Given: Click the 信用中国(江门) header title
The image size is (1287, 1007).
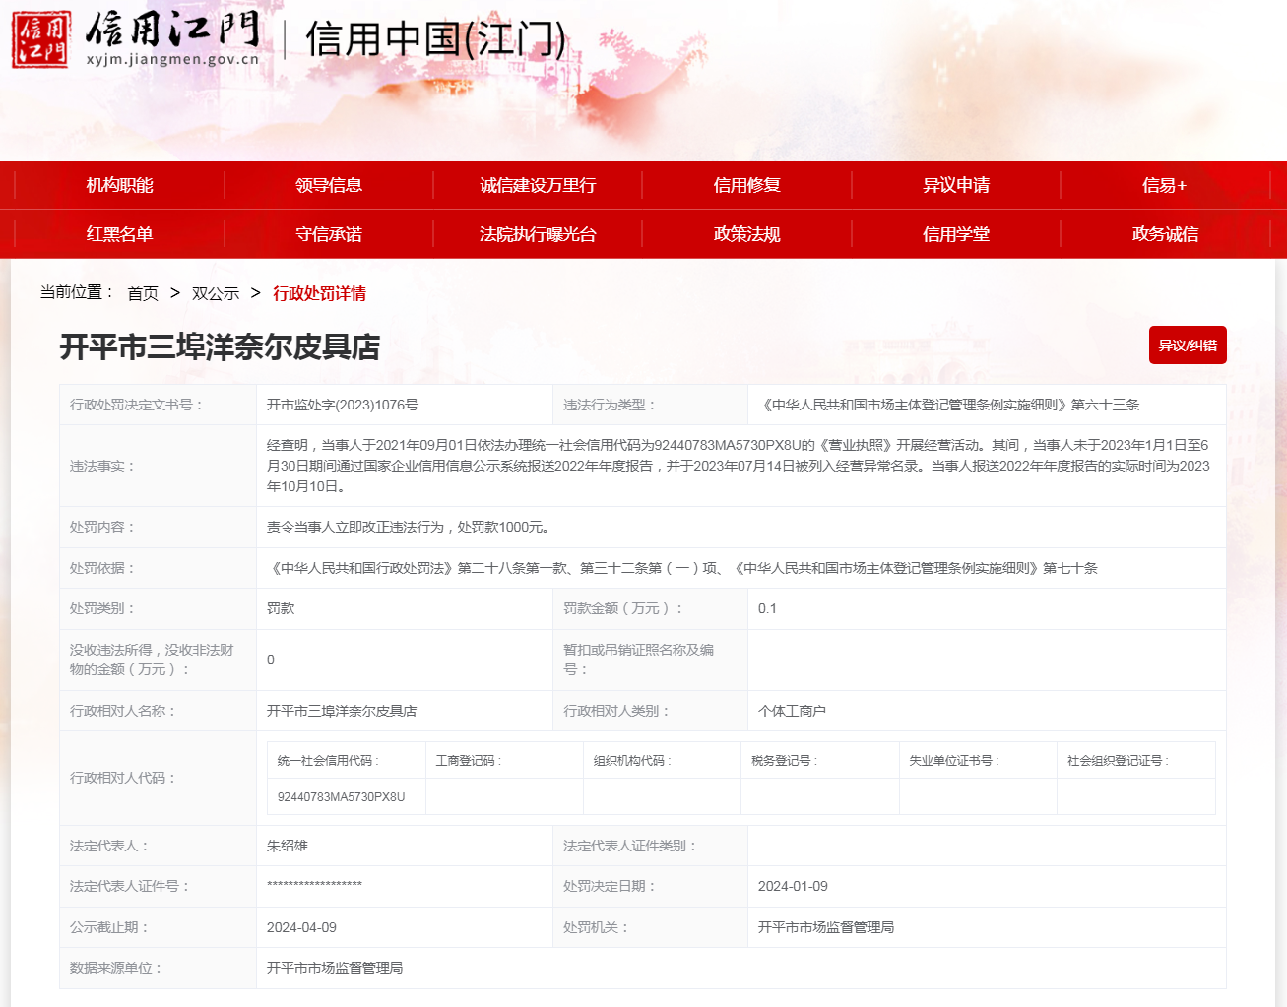Looking at the screenshot, I should pos(436,39).
